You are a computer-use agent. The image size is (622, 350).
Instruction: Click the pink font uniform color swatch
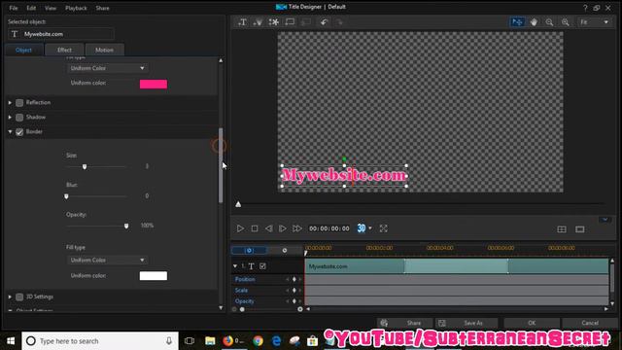click(154, 85)
